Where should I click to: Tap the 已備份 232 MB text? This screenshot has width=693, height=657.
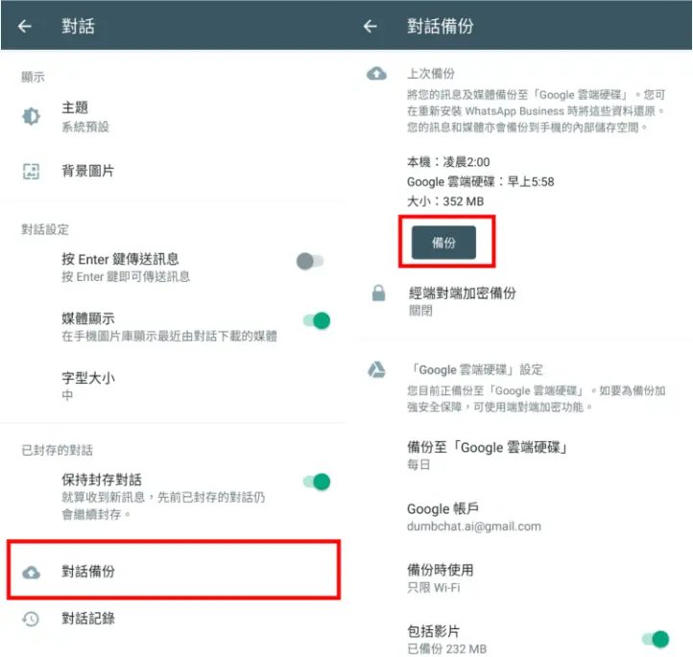click(x=447, y=648)
